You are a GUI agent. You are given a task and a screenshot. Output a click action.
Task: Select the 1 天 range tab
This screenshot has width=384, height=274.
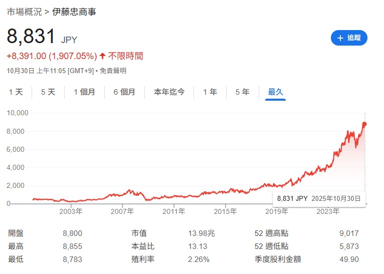click(x=16, y=92)
